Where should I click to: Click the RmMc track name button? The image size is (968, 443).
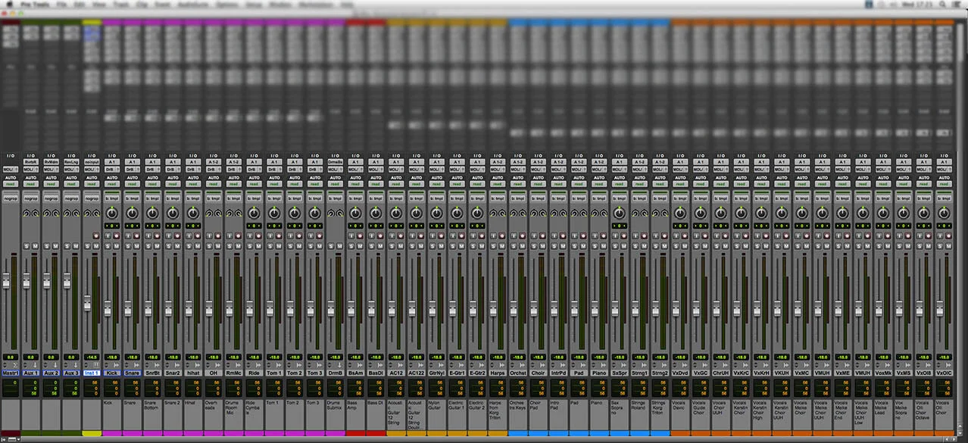[x=234, y=373]
